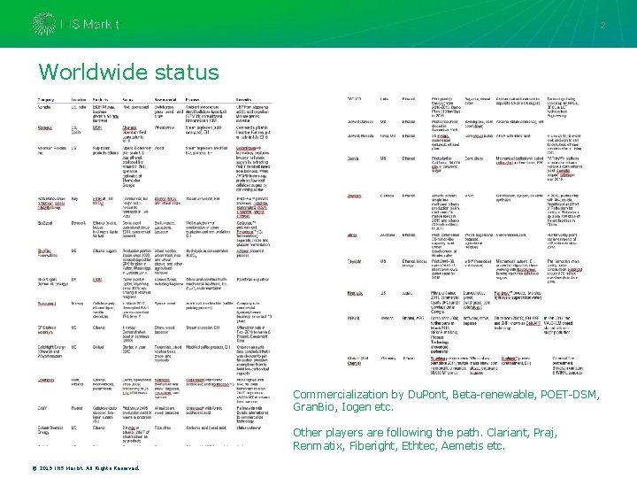Click the "All Rights Reserved" copyright footer

[85, 468]
